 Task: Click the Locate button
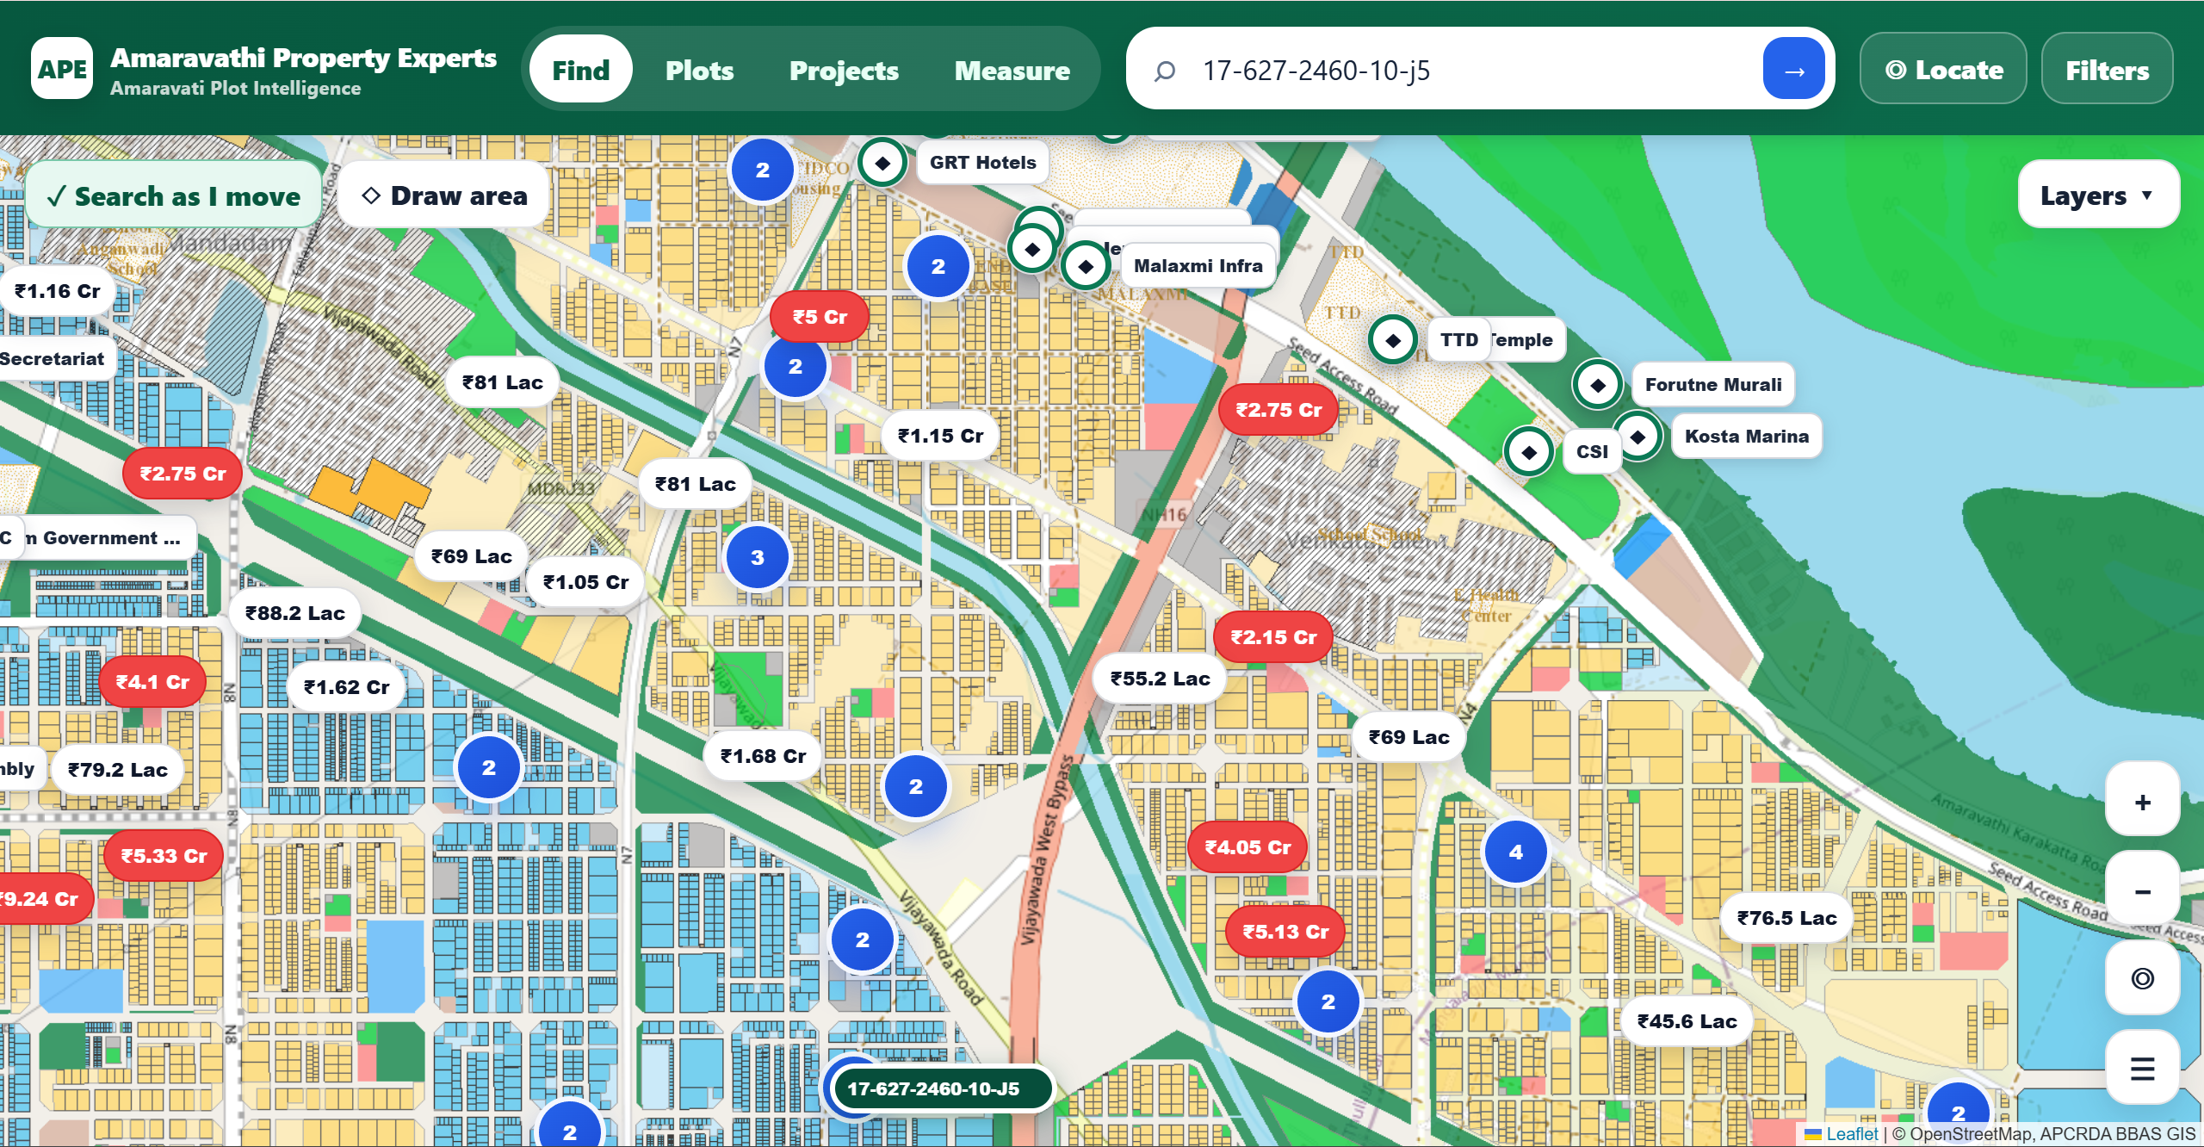pos(1943,70)
